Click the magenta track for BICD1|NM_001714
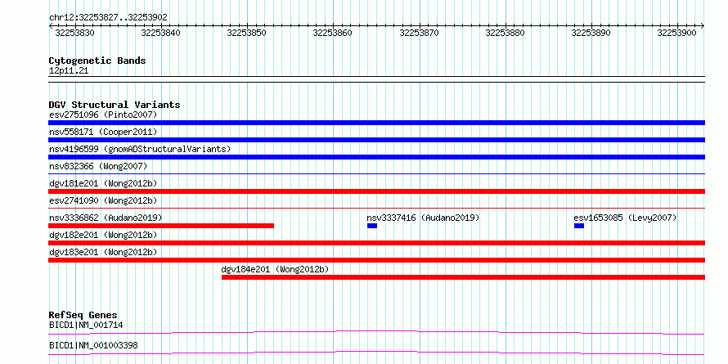The height and width of the screenshot is (364, 728). click(376, 332)
